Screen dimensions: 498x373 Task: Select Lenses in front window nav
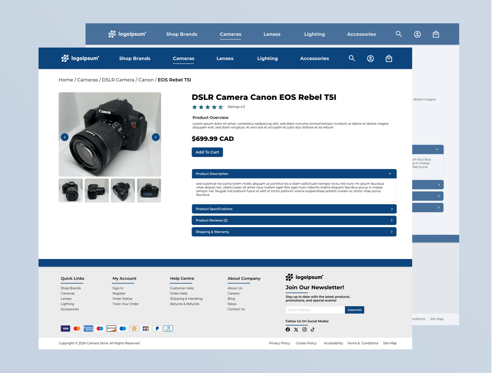click(225, 58)
